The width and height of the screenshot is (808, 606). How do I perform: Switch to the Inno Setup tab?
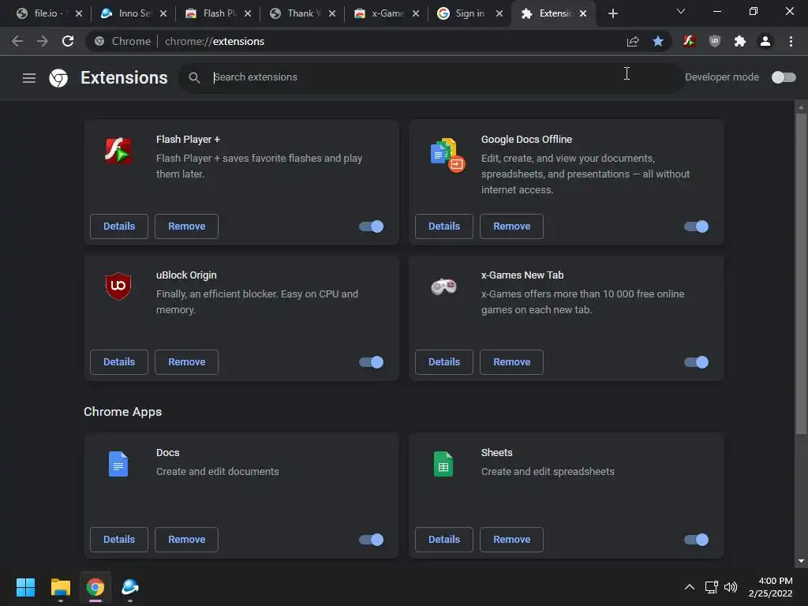(132, 13)
